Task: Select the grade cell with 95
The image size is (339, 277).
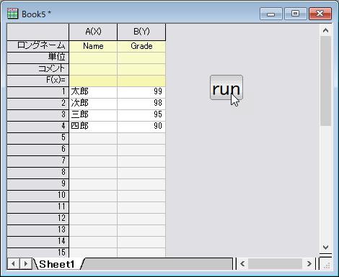Action: point(141,115)
